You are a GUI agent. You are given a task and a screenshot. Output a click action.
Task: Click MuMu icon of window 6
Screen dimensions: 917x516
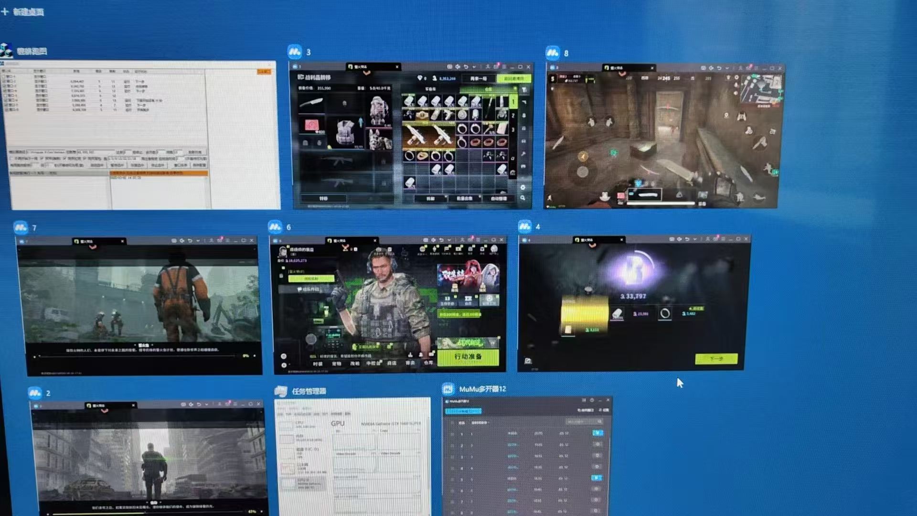[x=275, y=226]
